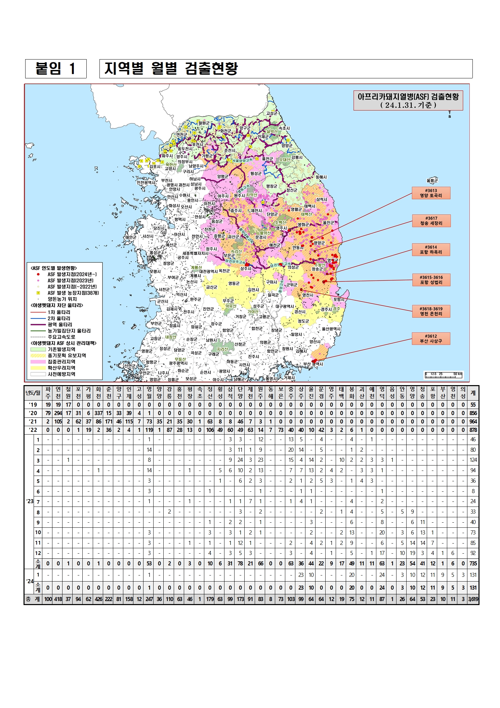This screenshot has width=500, height=708.
Task: Click the blue 2차 울타리 legend line
Action: click(x=38, y=318)
